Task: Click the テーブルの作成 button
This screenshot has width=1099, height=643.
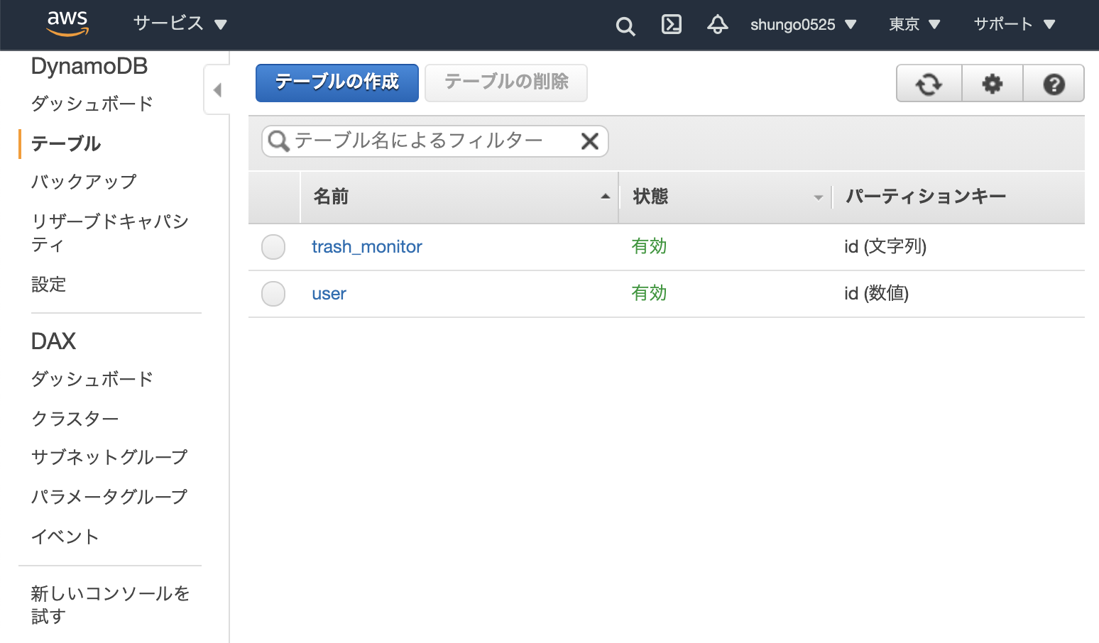Action: (337, 83)
